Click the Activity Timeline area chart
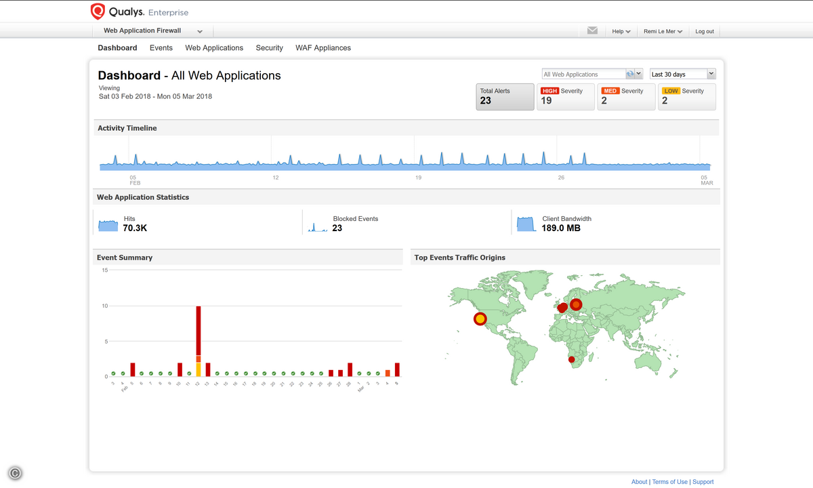 [x=405, y=161]
